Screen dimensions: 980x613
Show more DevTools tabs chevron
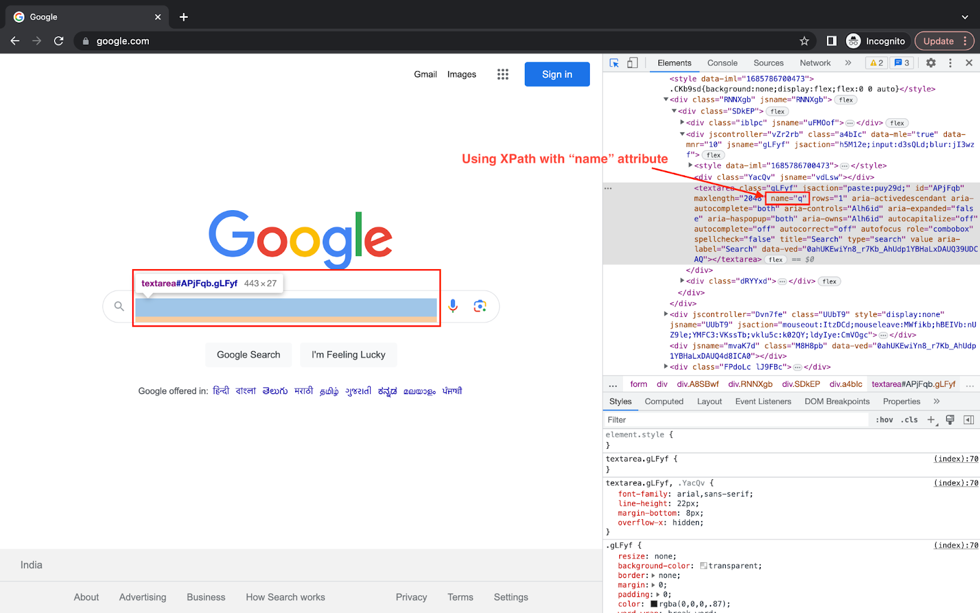[x=848, y=63]
